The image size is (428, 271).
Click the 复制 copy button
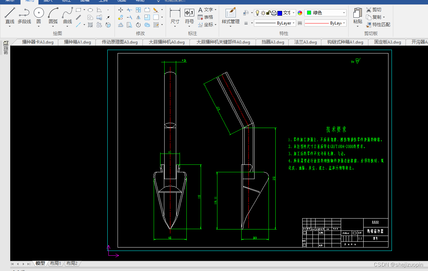(x=374, y=17)
